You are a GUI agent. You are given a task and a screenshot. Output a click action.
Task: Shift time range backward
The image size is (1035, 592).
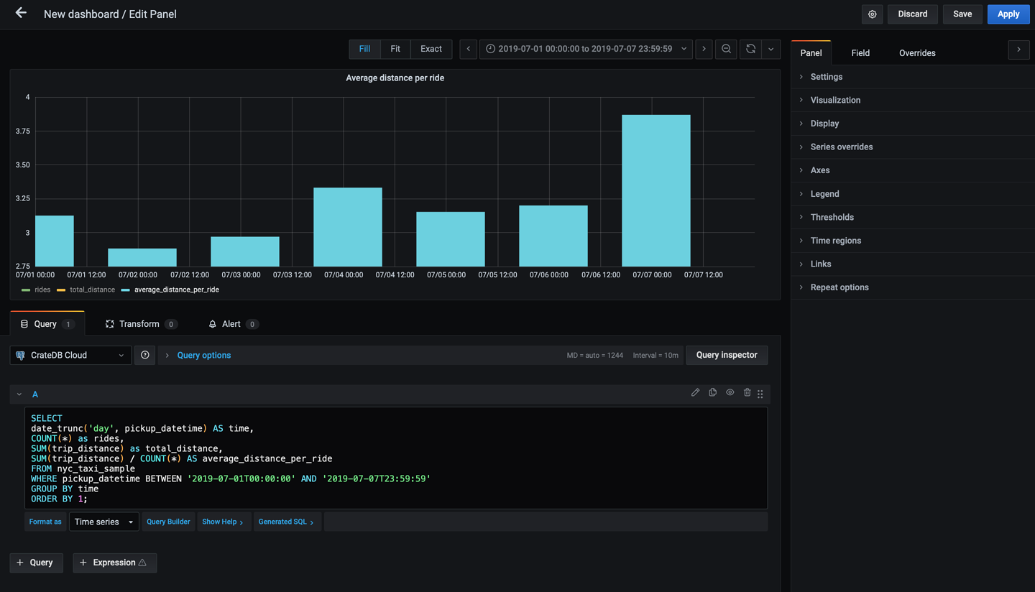[469, 49]
